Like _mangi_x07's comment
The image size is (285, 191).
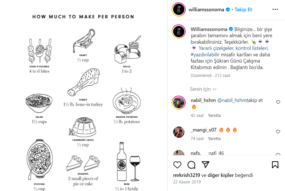(278, 132)
